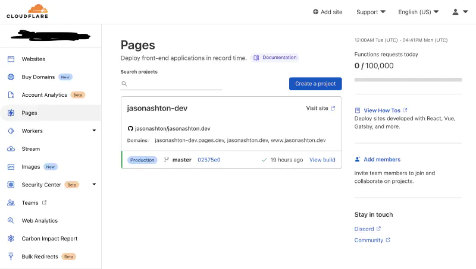Click the master branch label
Viewport: 476px width, 269px height.
click(x=182, y=160)
